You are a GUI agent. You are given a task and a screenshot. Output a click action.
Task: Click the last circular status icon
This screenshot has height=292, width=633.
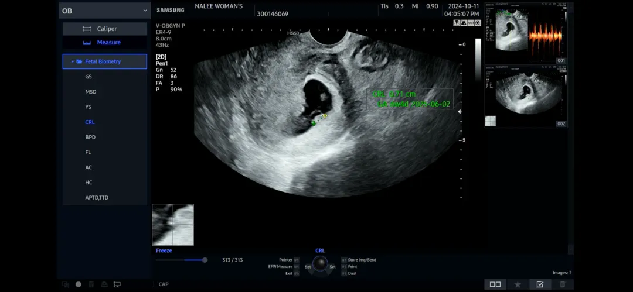pos(478,23)
